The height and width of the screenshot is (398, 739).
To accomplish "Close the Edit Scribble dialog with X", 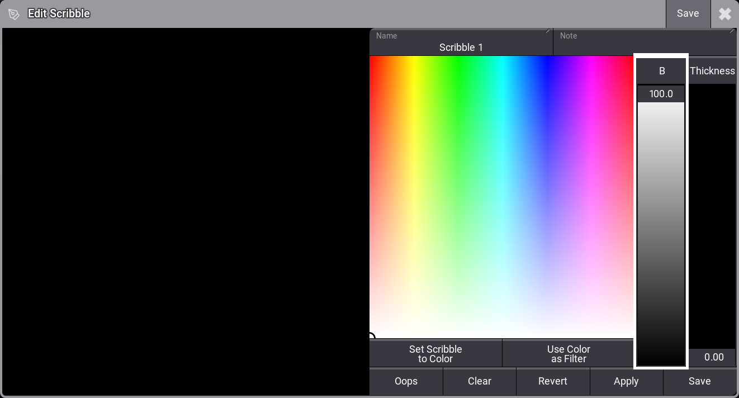I will tap(724, 14).
